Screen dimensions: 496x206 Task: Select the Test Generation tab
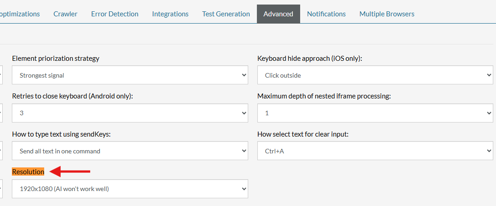[x=226, y=14]
